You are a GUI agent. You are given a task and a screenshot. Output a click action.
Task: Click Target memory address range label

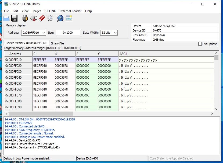(42, 48)
